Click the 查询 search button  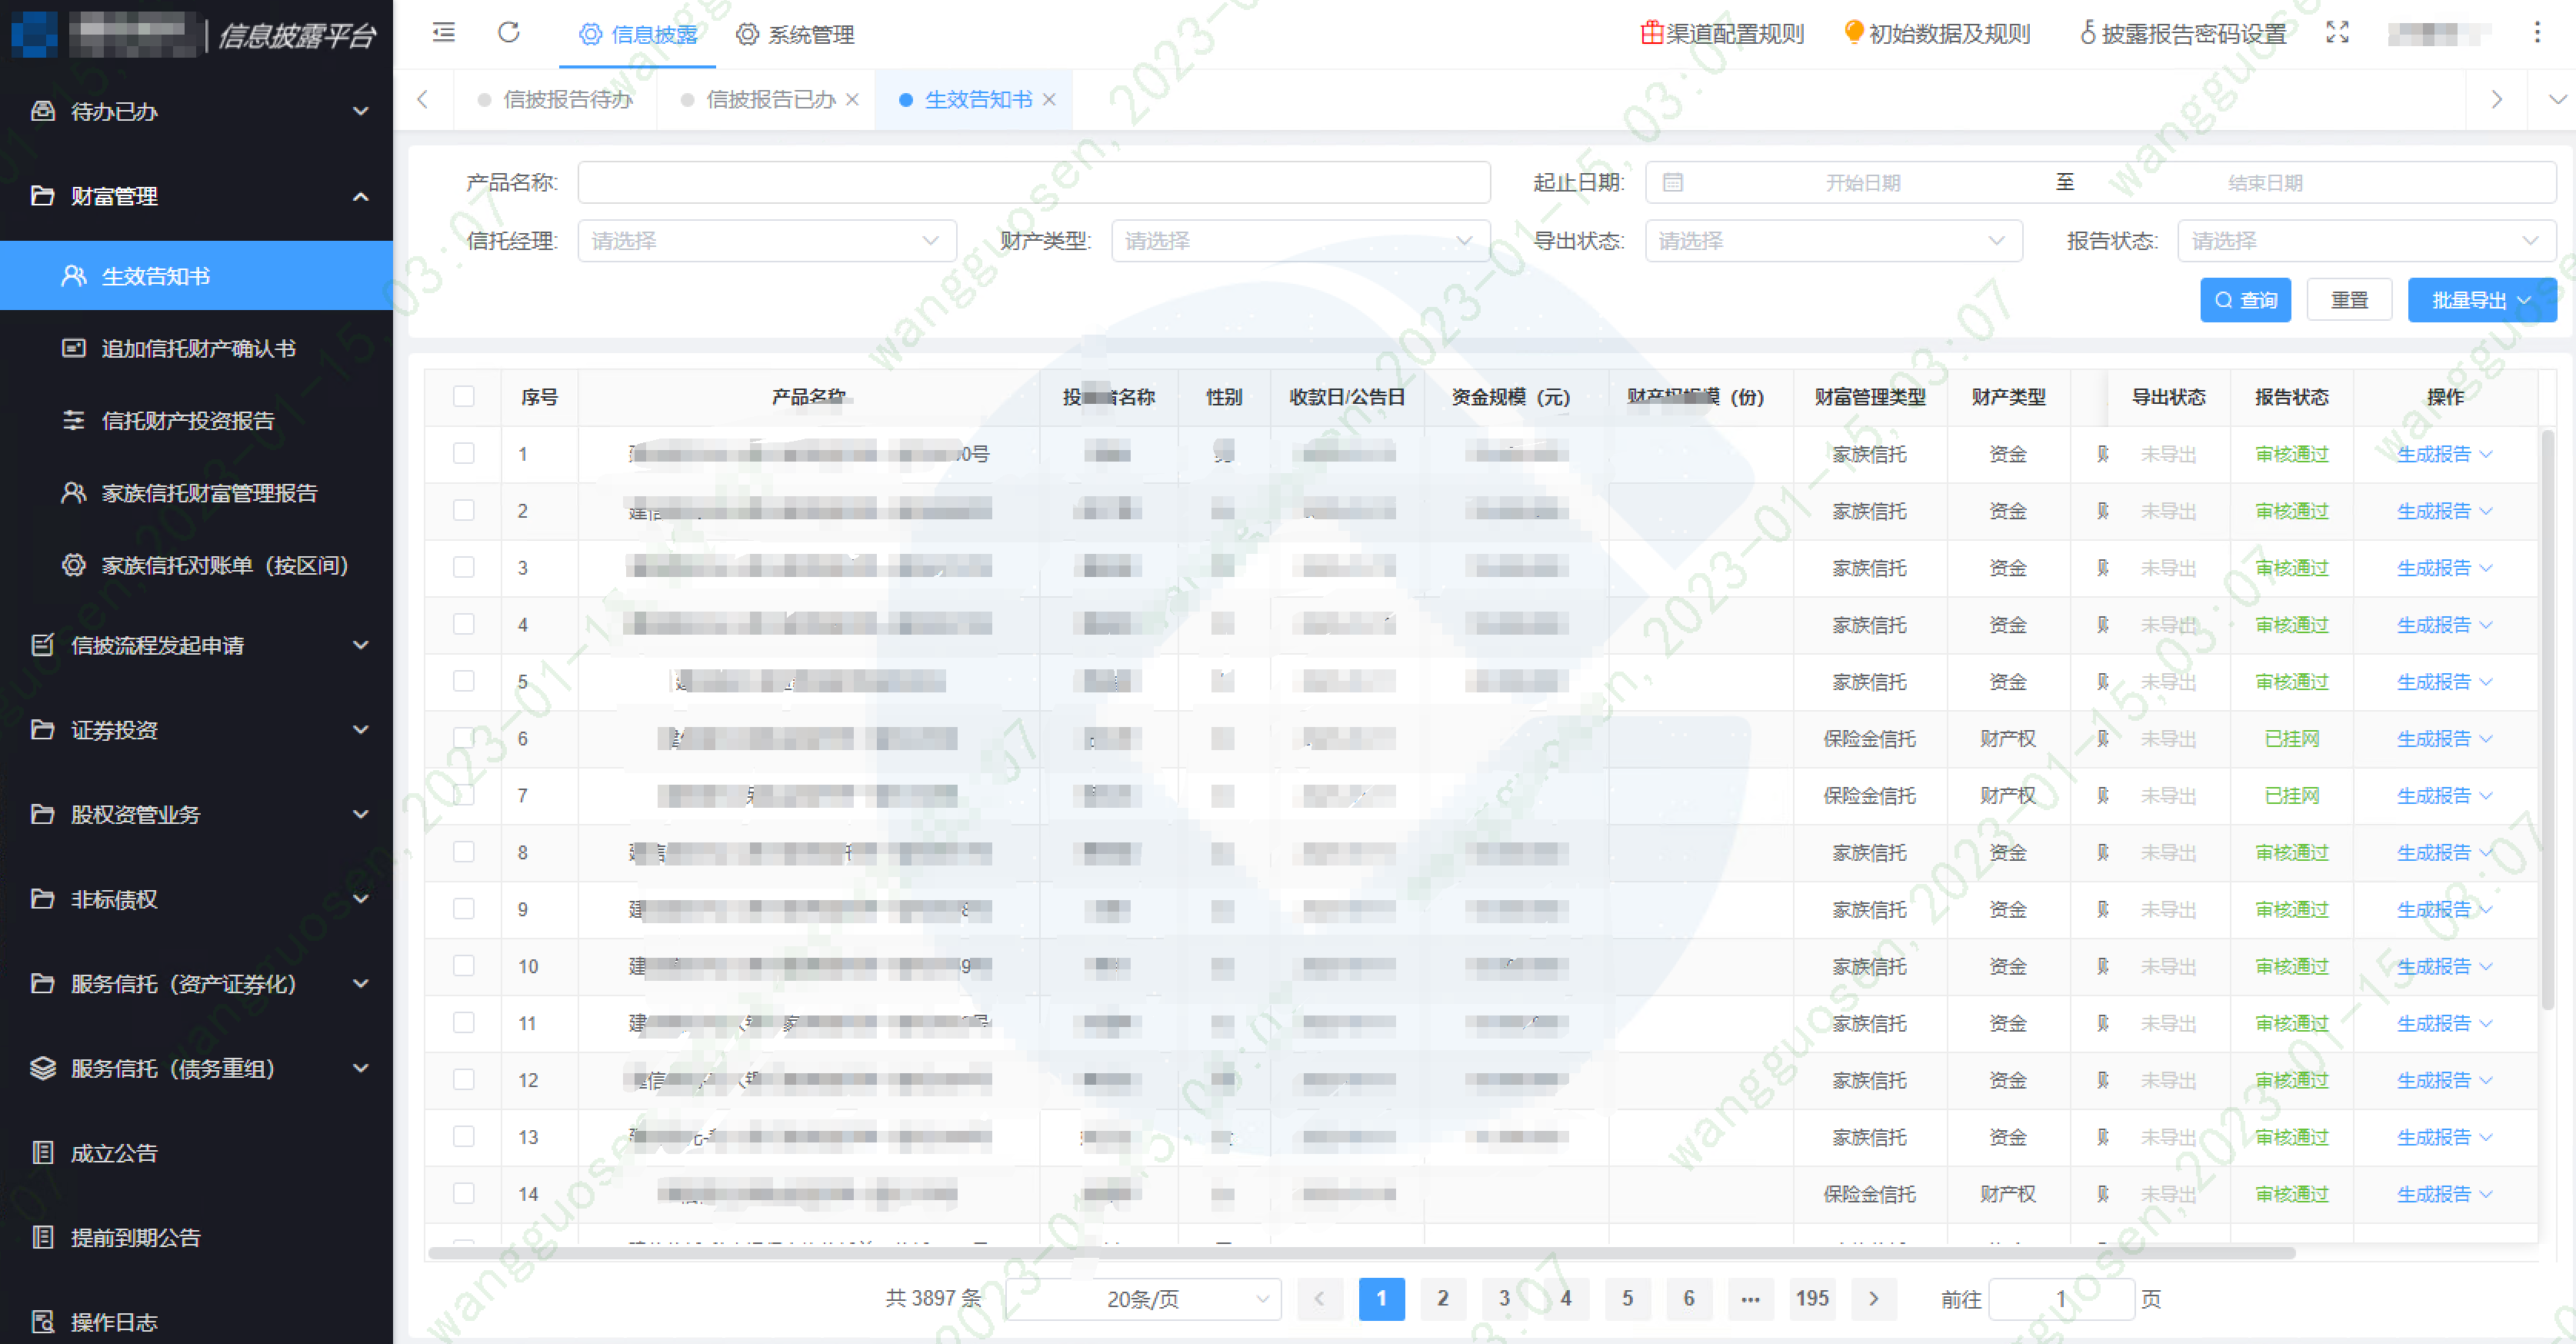click(x=2246, y=300)
